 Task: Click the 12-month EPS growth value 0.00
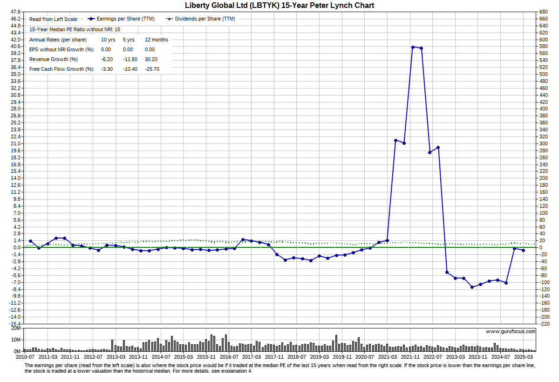tap(150, 49)
